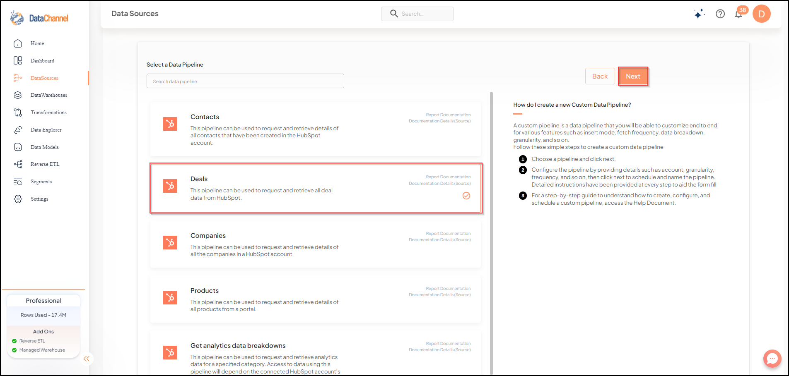Go to Reverse ETL menu item
This screenshot has width=789, height=376.
[x=45, y=164]
